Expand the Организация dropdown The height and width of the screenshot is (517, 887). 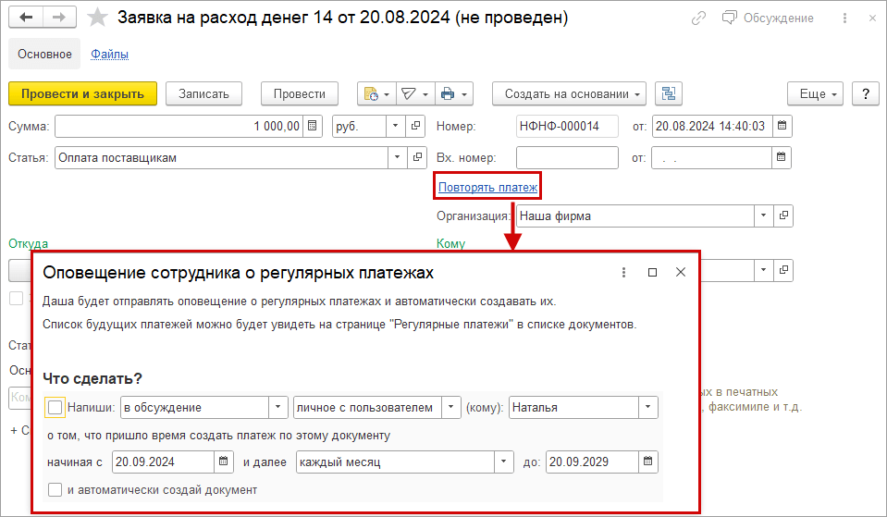tap(763, 216)
